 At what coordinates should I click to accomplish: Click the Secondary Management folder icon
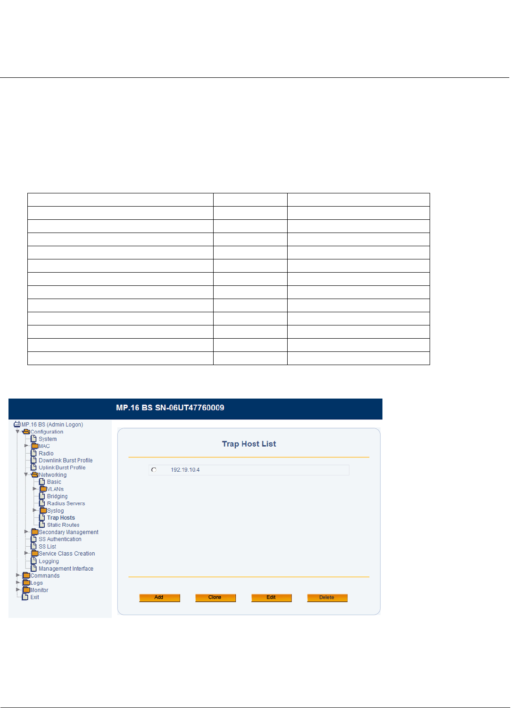[35, 532]
